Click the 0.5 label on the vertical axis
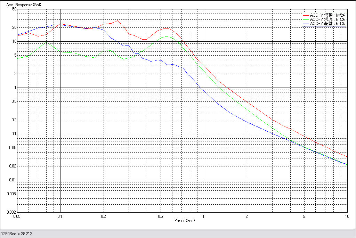The width and height of the screenshot is (356, 238). (x=13, y=101)
